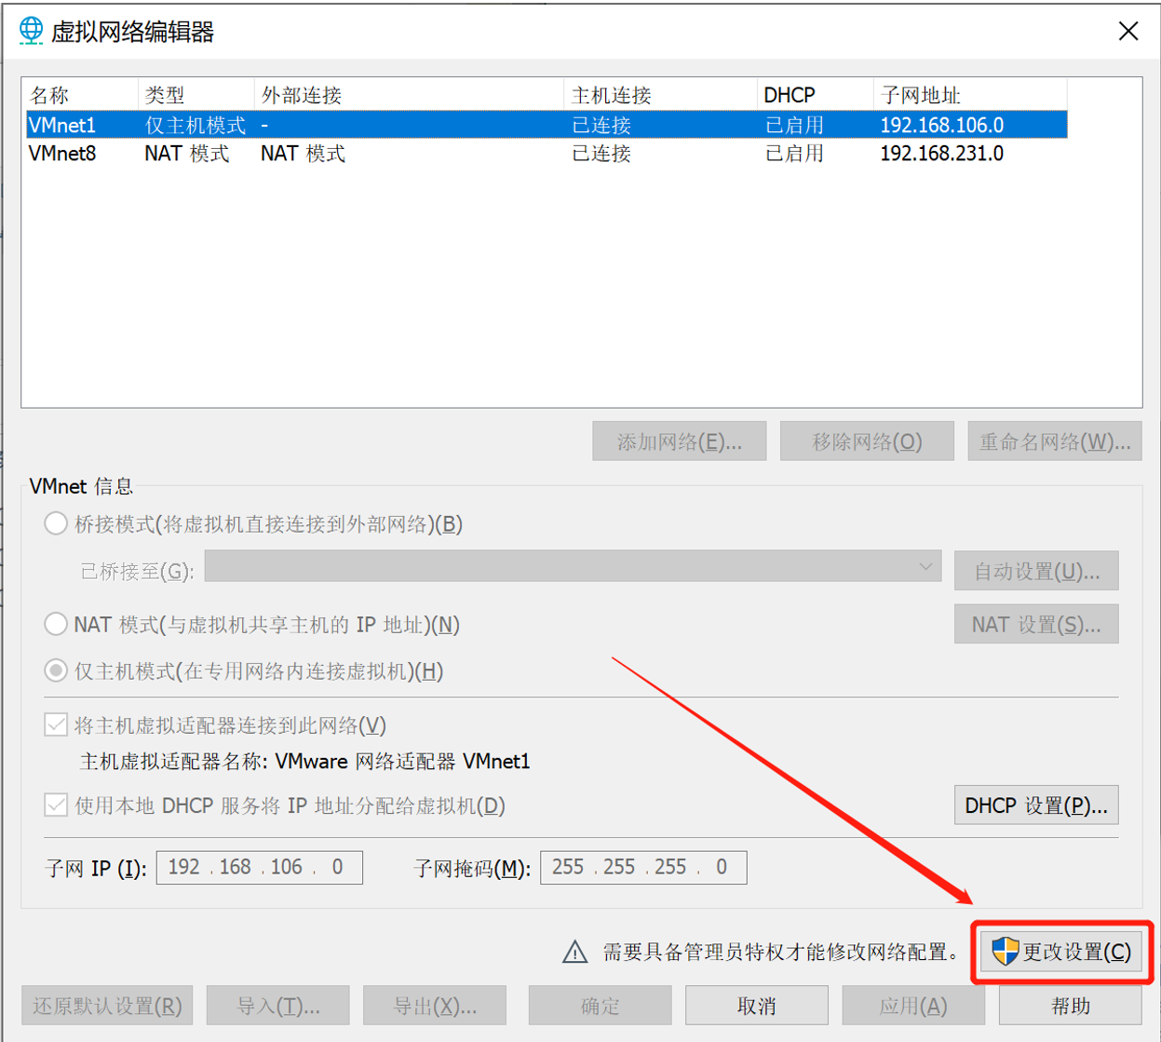
Task: Click the 导入(T)... button
Action: click(x=278, y=1006)
